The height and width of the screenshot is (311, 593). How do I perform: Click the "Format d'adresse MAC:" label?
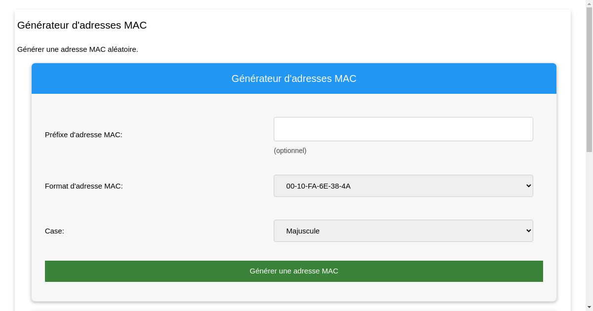[x=84, y=186]
